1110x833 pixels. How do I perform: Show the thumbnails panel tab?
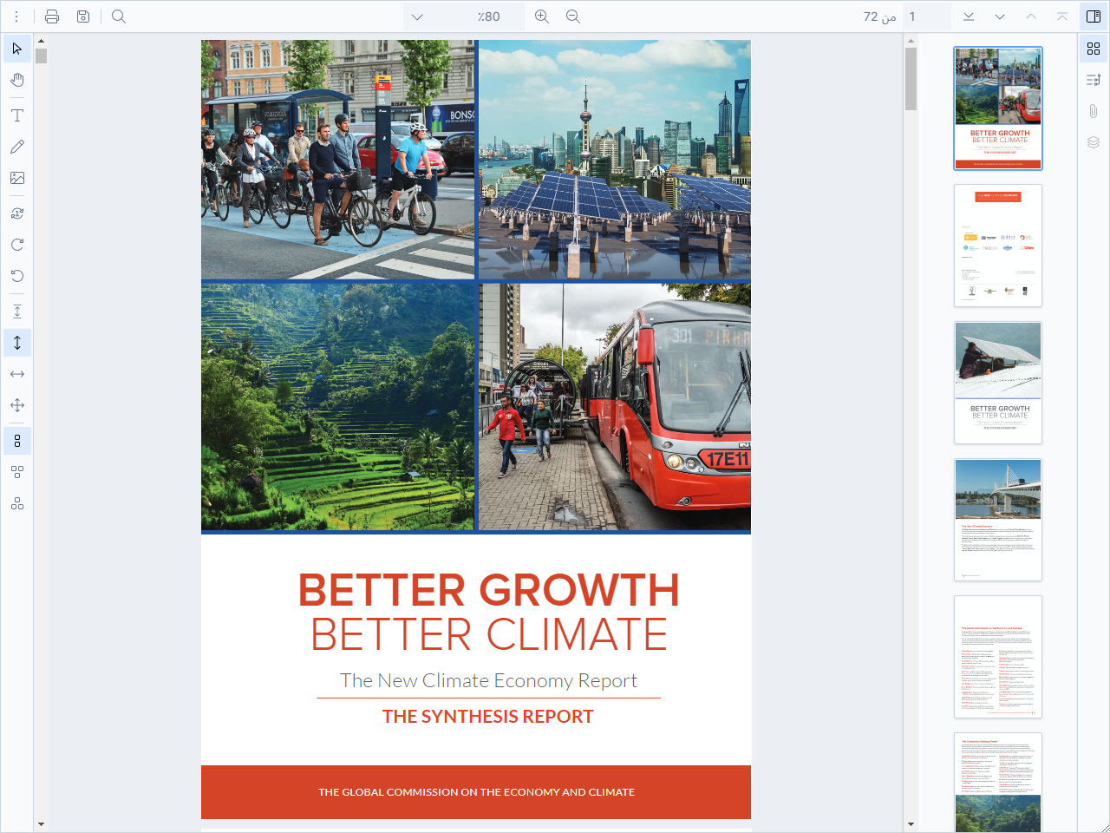click(1094, 49)
